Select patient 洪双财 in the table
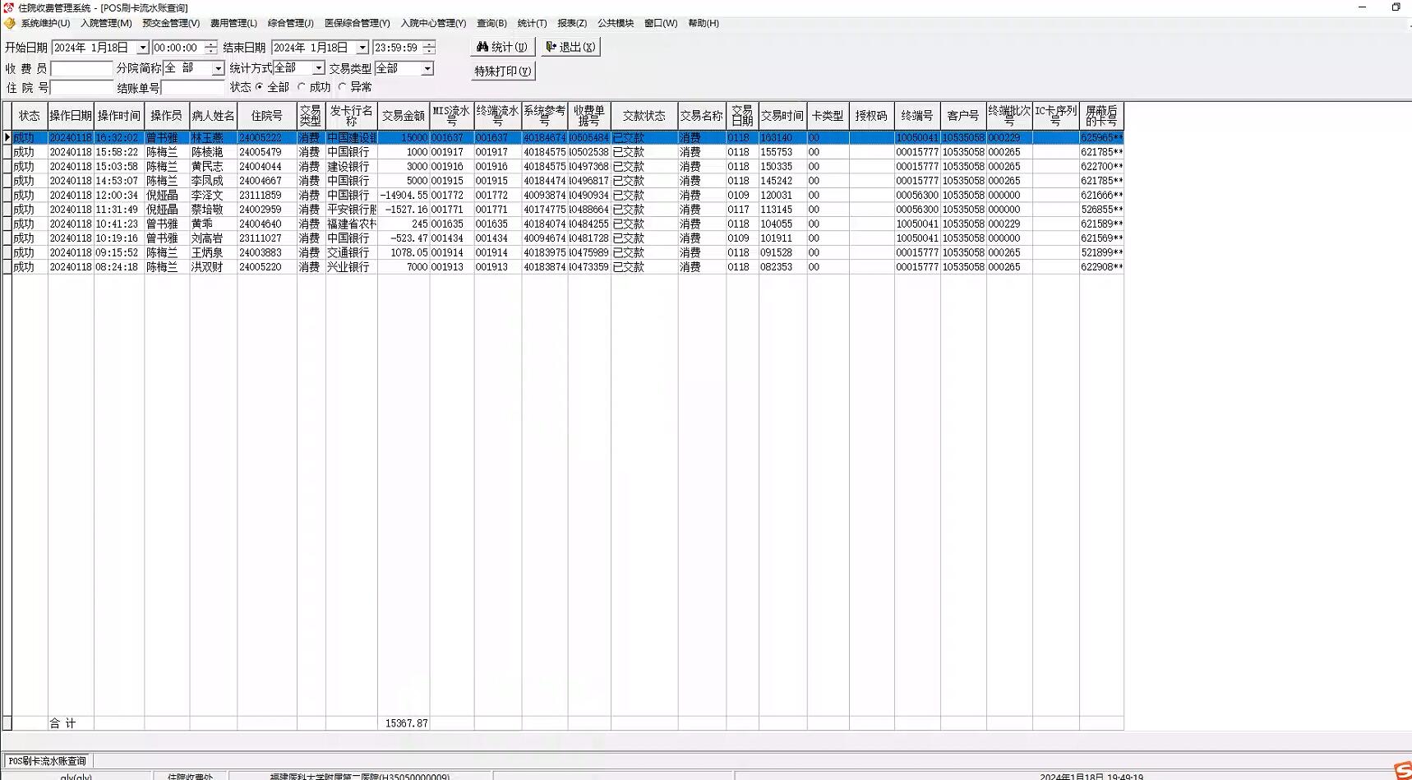Screen dimensions: 1412x780 click(x=214, y=267)
